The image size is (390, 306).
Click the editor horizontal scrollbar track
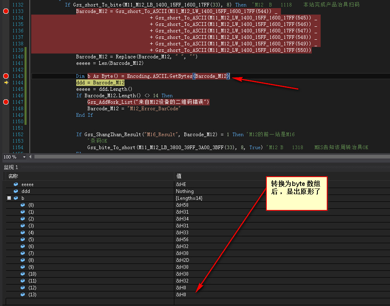[212, 157]
